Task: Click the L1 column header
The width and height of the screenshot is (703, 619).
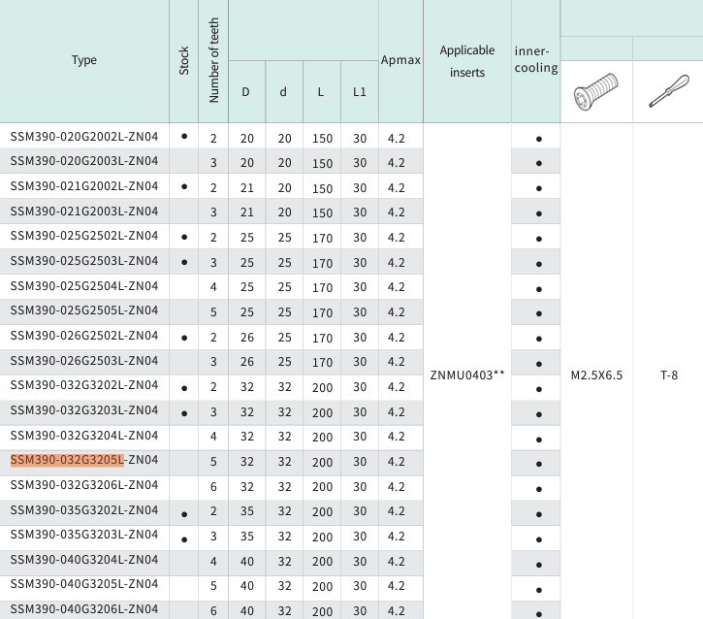Action: coord(360,92)
